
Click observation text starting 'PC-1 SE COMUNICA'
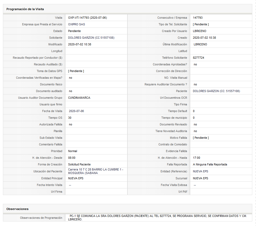(x=157, y=218)
